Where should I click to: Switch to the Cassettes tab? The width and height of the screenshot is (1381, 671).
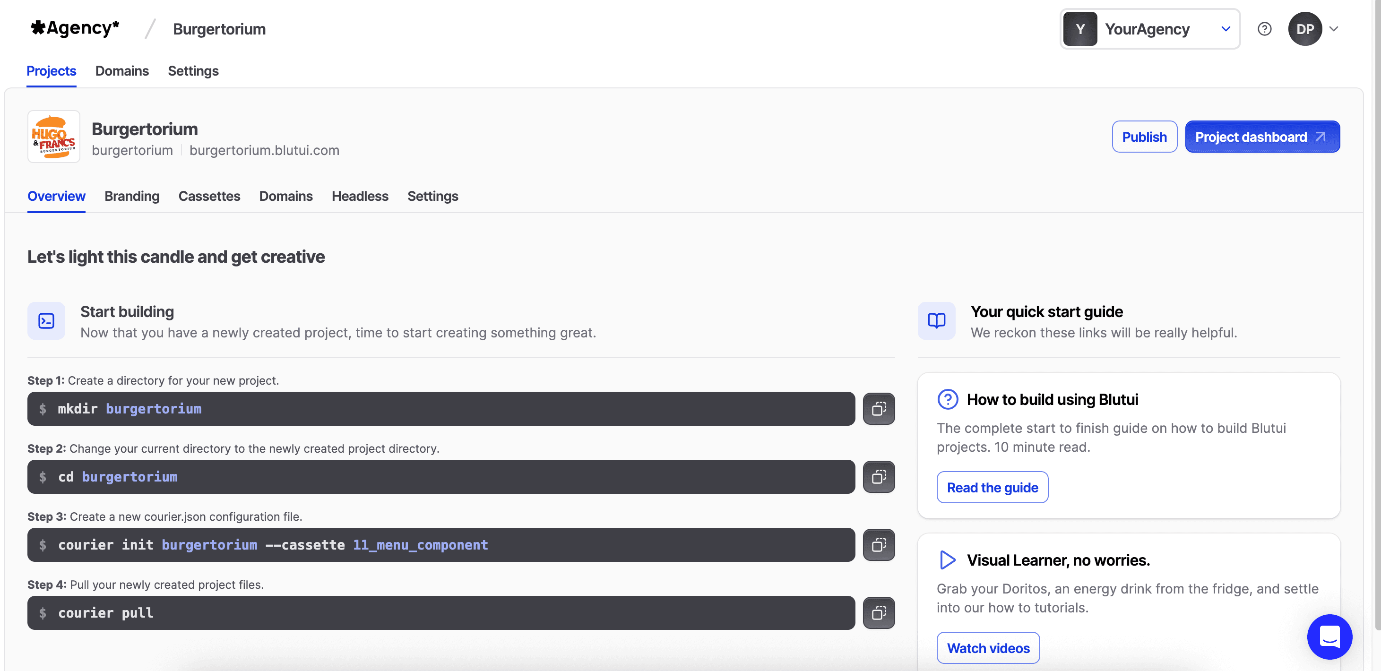click(x=209, y=196)
